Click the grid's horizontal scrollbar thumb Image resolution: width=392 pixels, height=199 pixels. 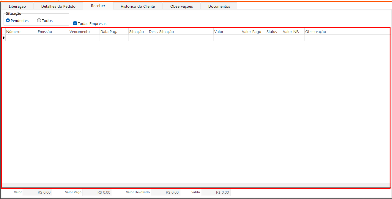pyautogui.click(x=10, y=185)
